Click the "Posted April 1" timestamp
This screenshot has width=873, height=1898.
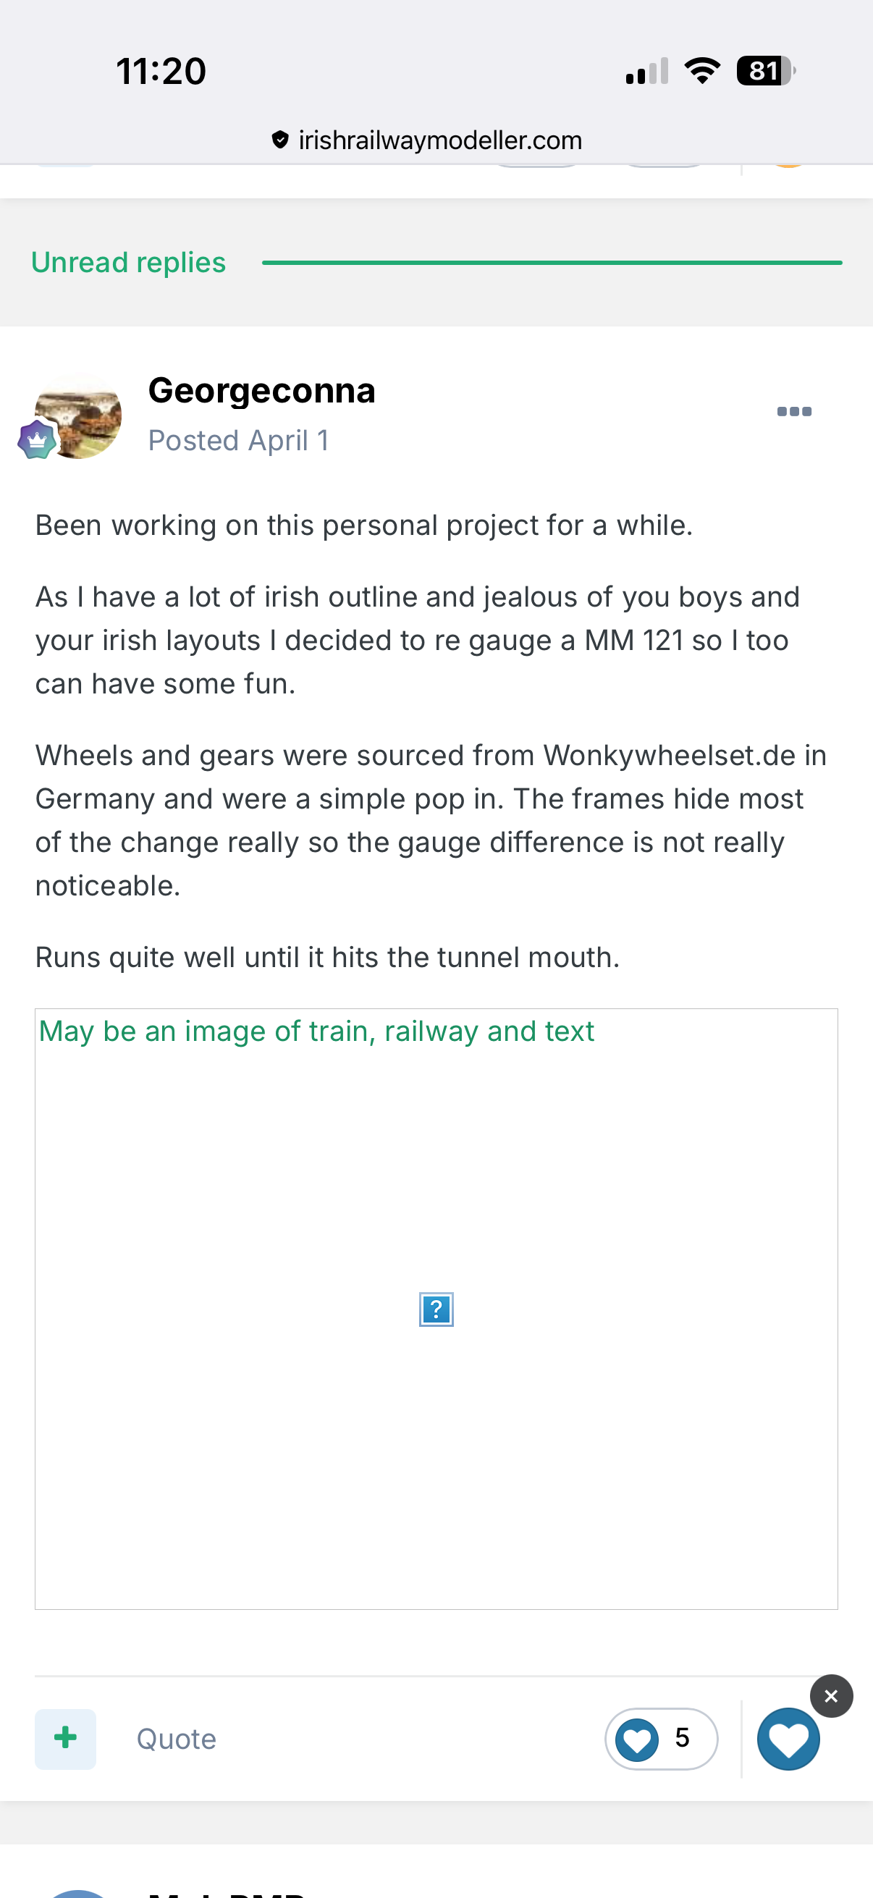238,441
